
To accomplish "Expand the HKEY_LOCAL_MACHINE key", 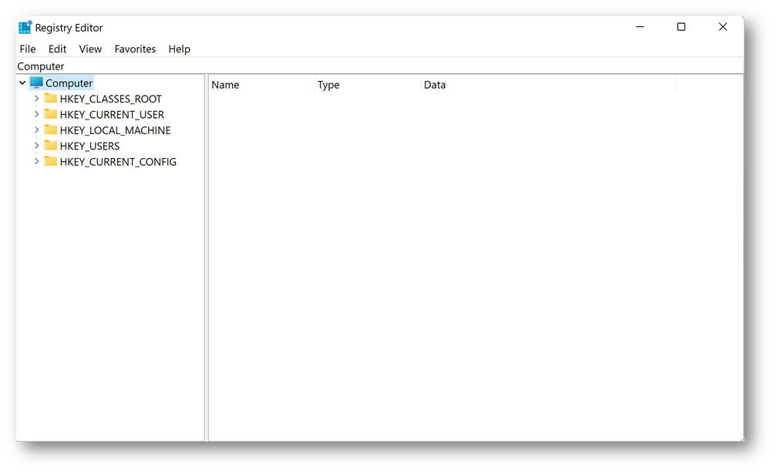I will [x=36, y=130].
